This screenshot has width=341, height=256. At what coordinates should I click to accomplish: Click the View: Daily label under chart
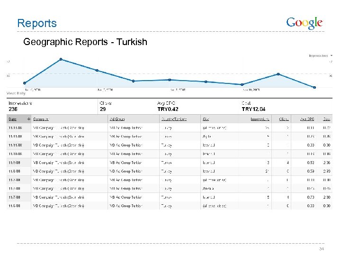click(x=16, y=93)
